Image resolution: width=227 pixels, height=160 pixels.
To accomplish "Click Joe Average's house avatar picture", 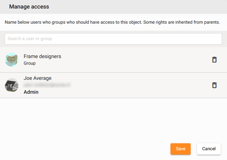I will click(12, 85).
